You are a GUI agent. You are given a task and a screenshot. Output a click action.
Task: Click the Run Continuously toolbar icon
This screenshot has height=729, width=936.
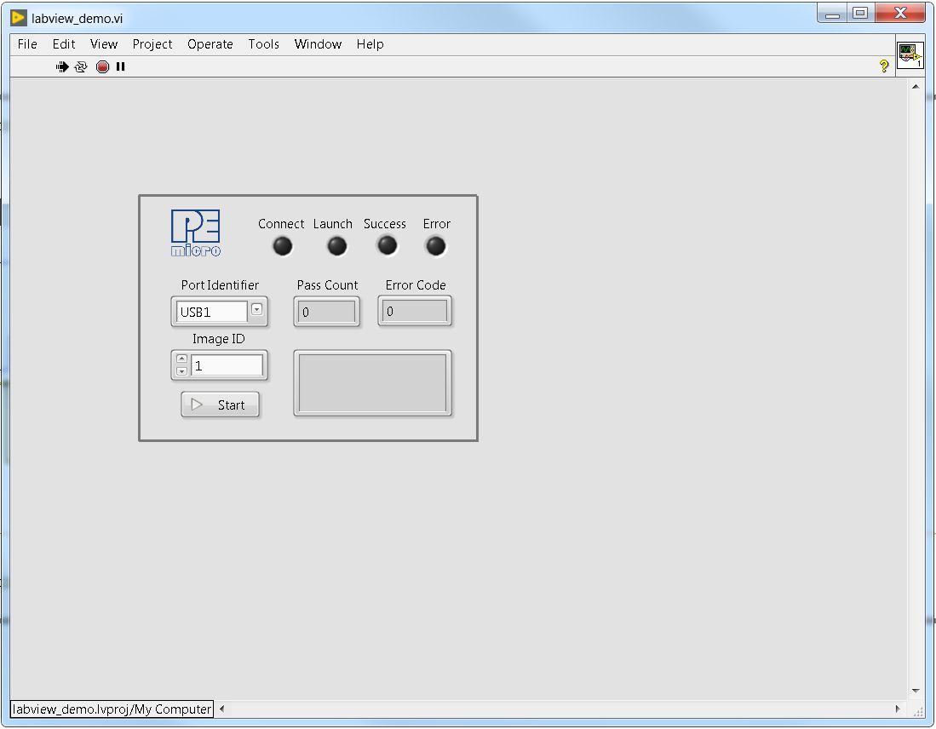click(81, 67)
